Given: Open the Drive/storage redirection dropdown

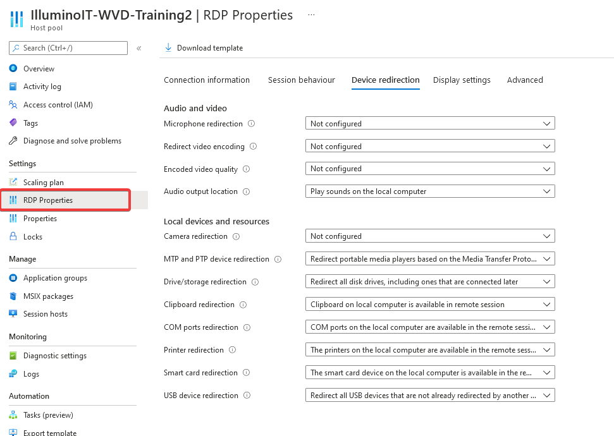Looking at the screenshot, I should [430, 281].
